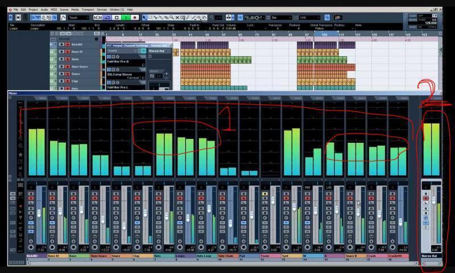Screen dimensions: 455x273
Task: Click the FabFilter Pro-Q insert slot
Action: coord(125,62)
